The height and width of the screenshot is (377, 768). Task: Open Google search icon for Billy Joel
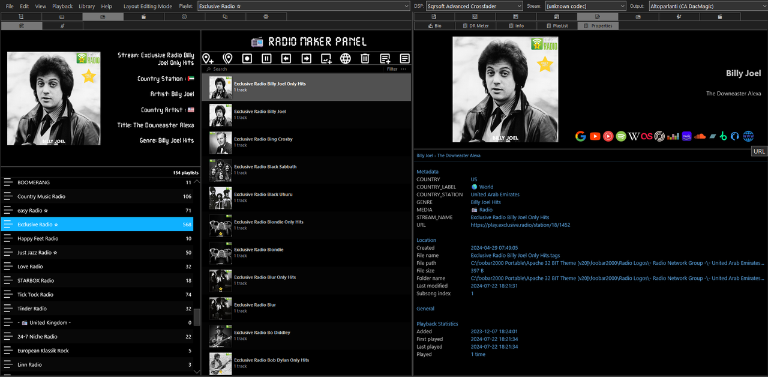[x=580, y=136]
